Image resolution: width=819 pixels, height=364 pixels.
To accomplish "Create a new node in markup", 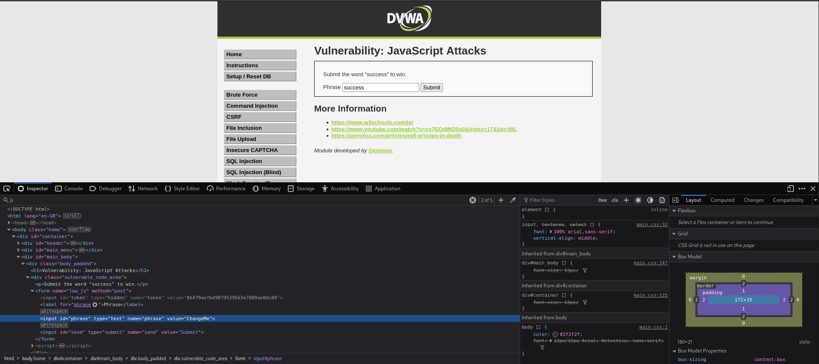I will [501, 200].
